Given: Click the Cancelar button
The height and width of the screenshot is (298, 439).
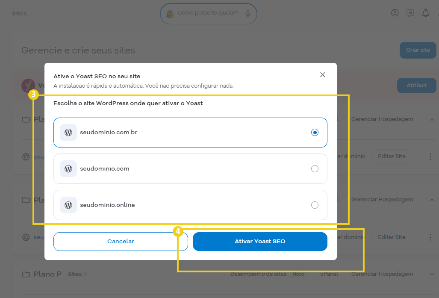Looking at the screenshot, I should (121, 242).
